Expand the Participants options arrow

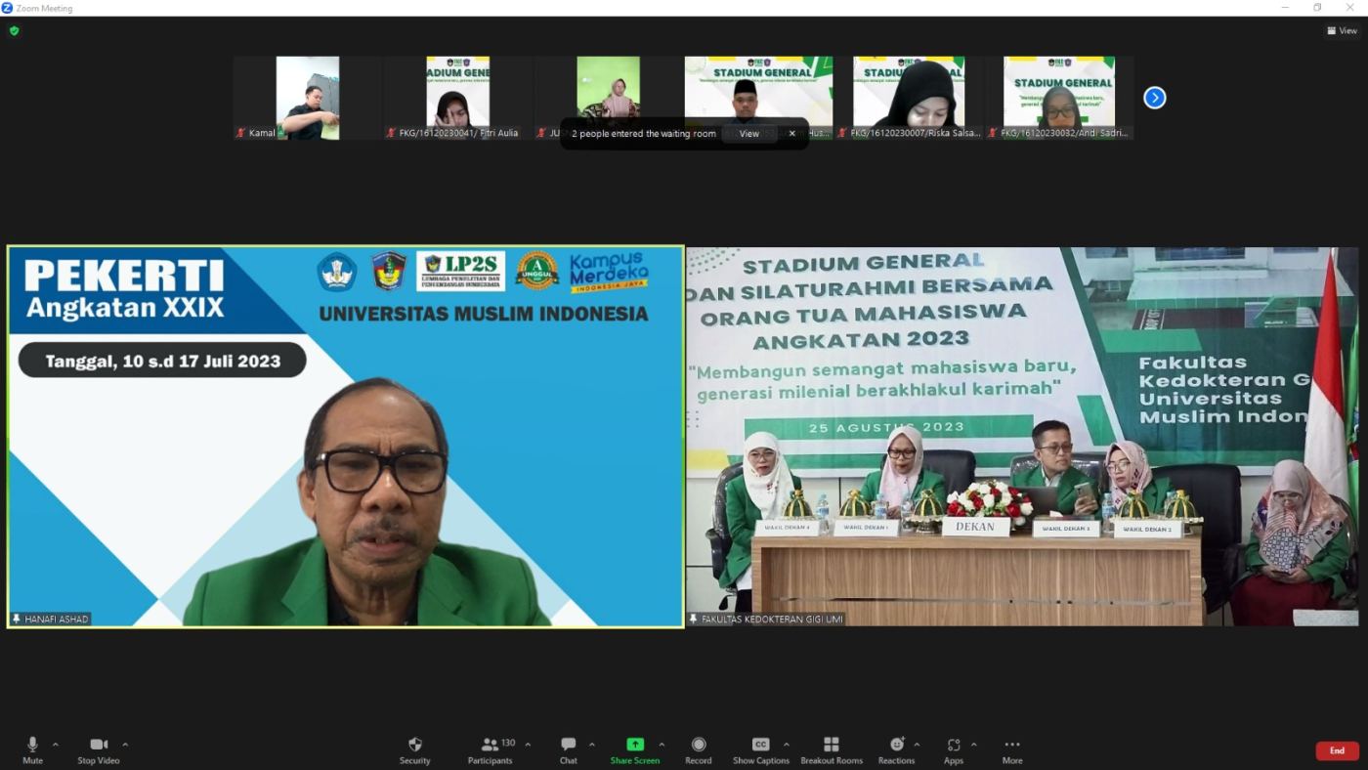528,745
